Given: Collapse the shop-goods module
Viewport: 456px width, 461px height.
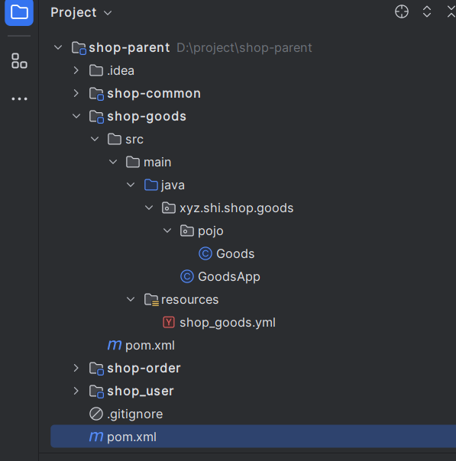Looking at the screenshot, I should pyautogui.click(x=76, y=116).
